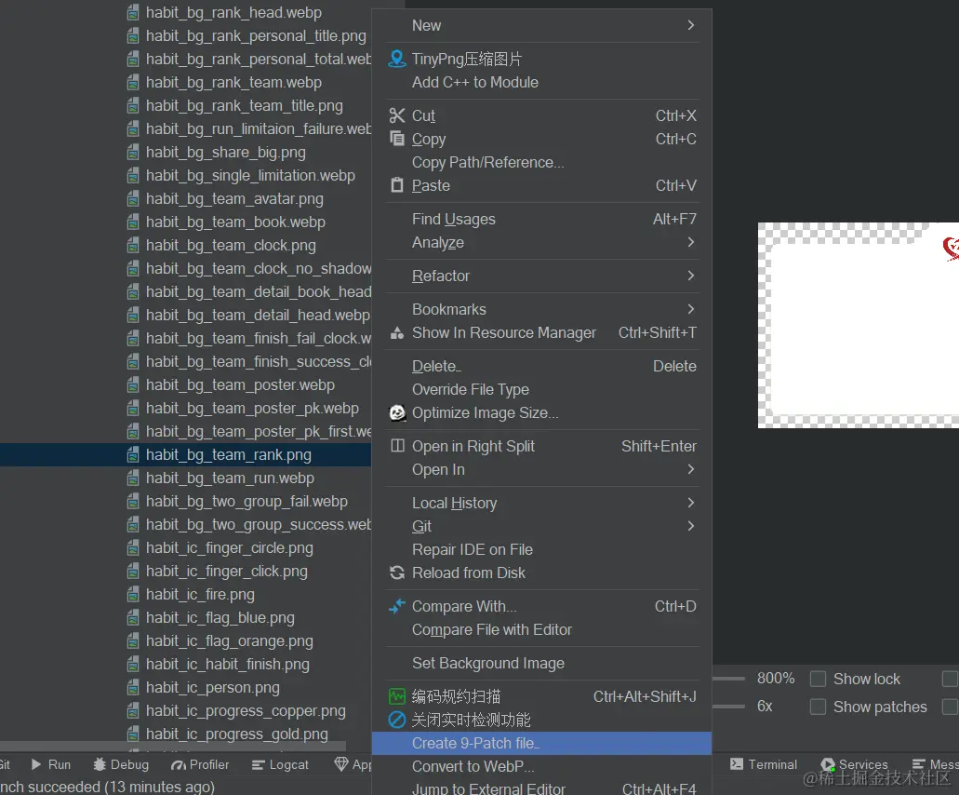
Task: Click file icon of habit_bg_team_rank.png
Action: coord(133,454)
